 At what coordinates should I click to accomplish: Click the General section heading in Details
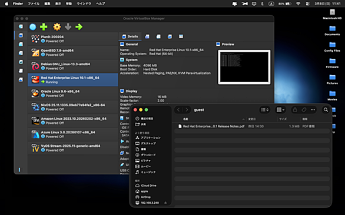coord(131,45)
